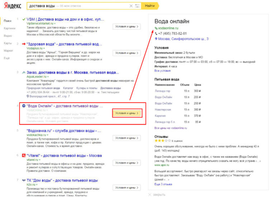
Task: Click Условия и цены for Здоровая вода
Action: (x=127, y=53)
